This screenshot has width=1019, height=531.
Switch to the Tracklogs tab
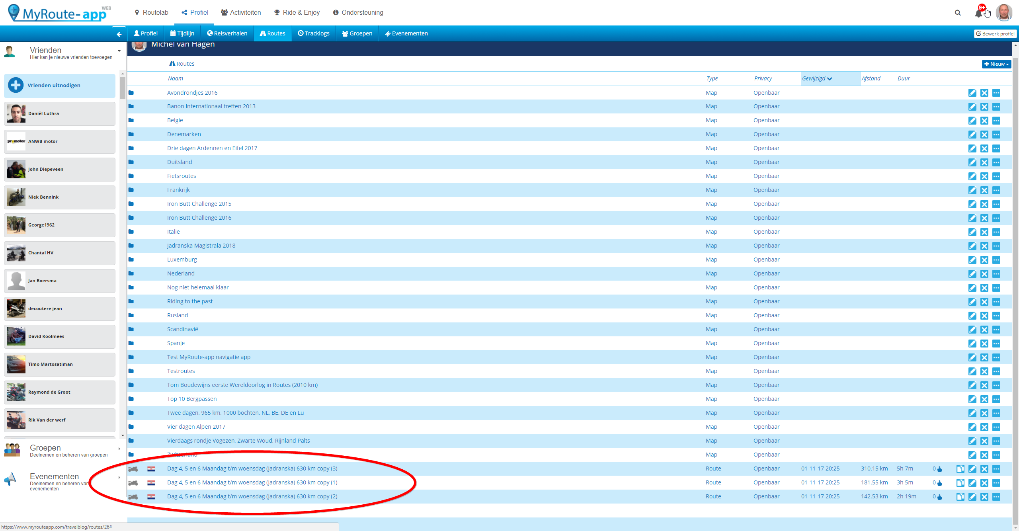point(314,33)
